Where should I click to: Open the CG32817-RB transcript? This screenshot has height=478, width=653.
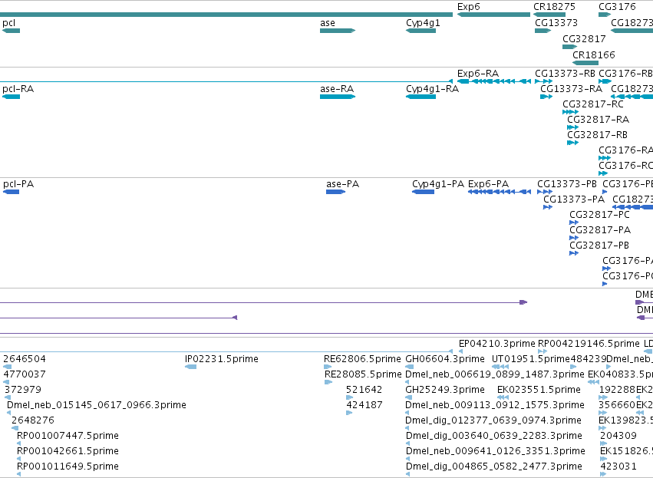(572, 143)
